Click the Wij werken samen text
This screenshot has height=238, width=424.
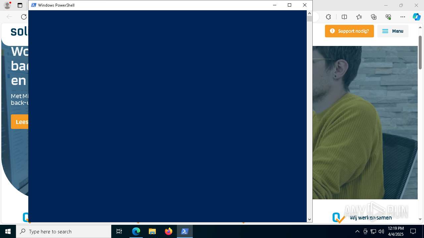(x=371, y=218)
